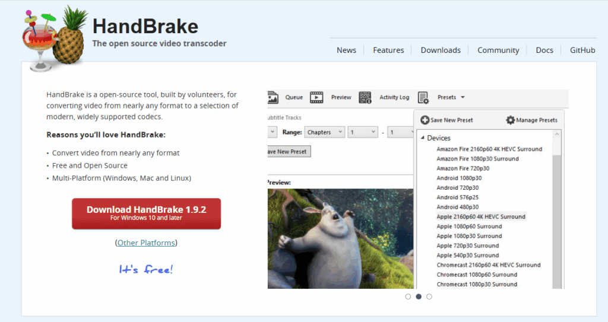Click the Presets document-gear icon
The height and width of the screenshot is (322, 608).
click(x=423, y=98)
